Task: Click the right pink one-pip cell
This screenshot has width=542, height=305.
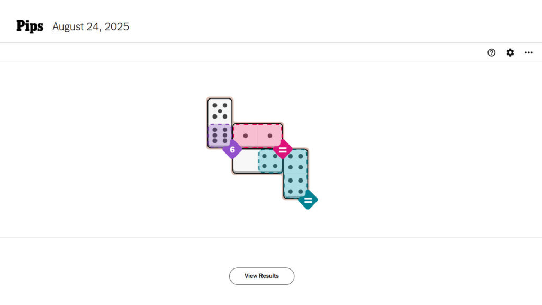Action: (270, 136)
